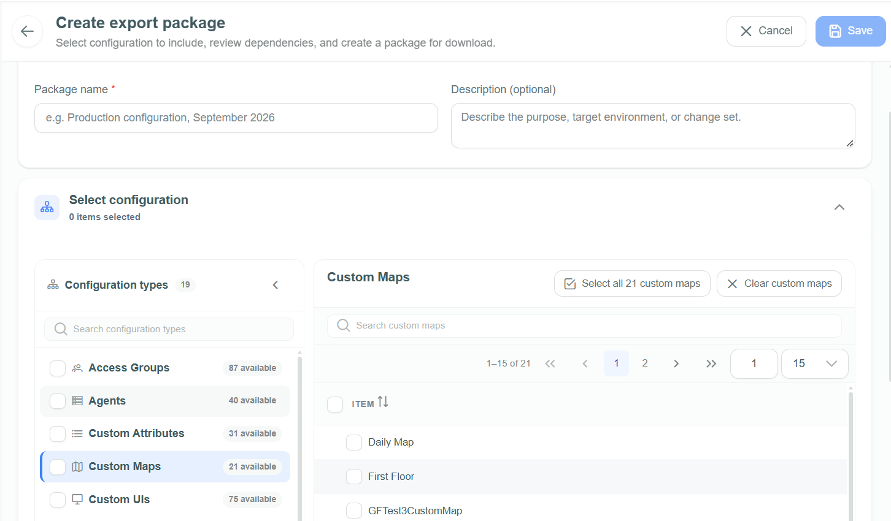Tick the Custom Maps type checkbox
This screenshot has height=521, width=891.
point(58,467)
